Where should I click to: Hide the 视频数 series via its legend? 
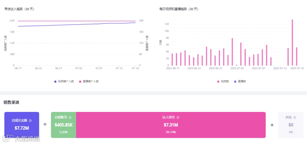(223, 82)
